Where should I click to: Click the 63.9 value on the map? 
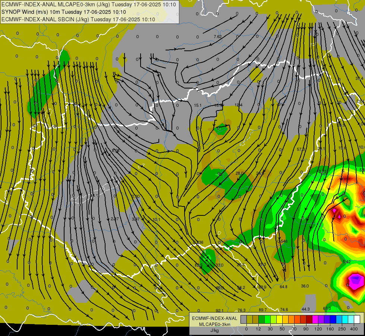click(x=262, y=287)
